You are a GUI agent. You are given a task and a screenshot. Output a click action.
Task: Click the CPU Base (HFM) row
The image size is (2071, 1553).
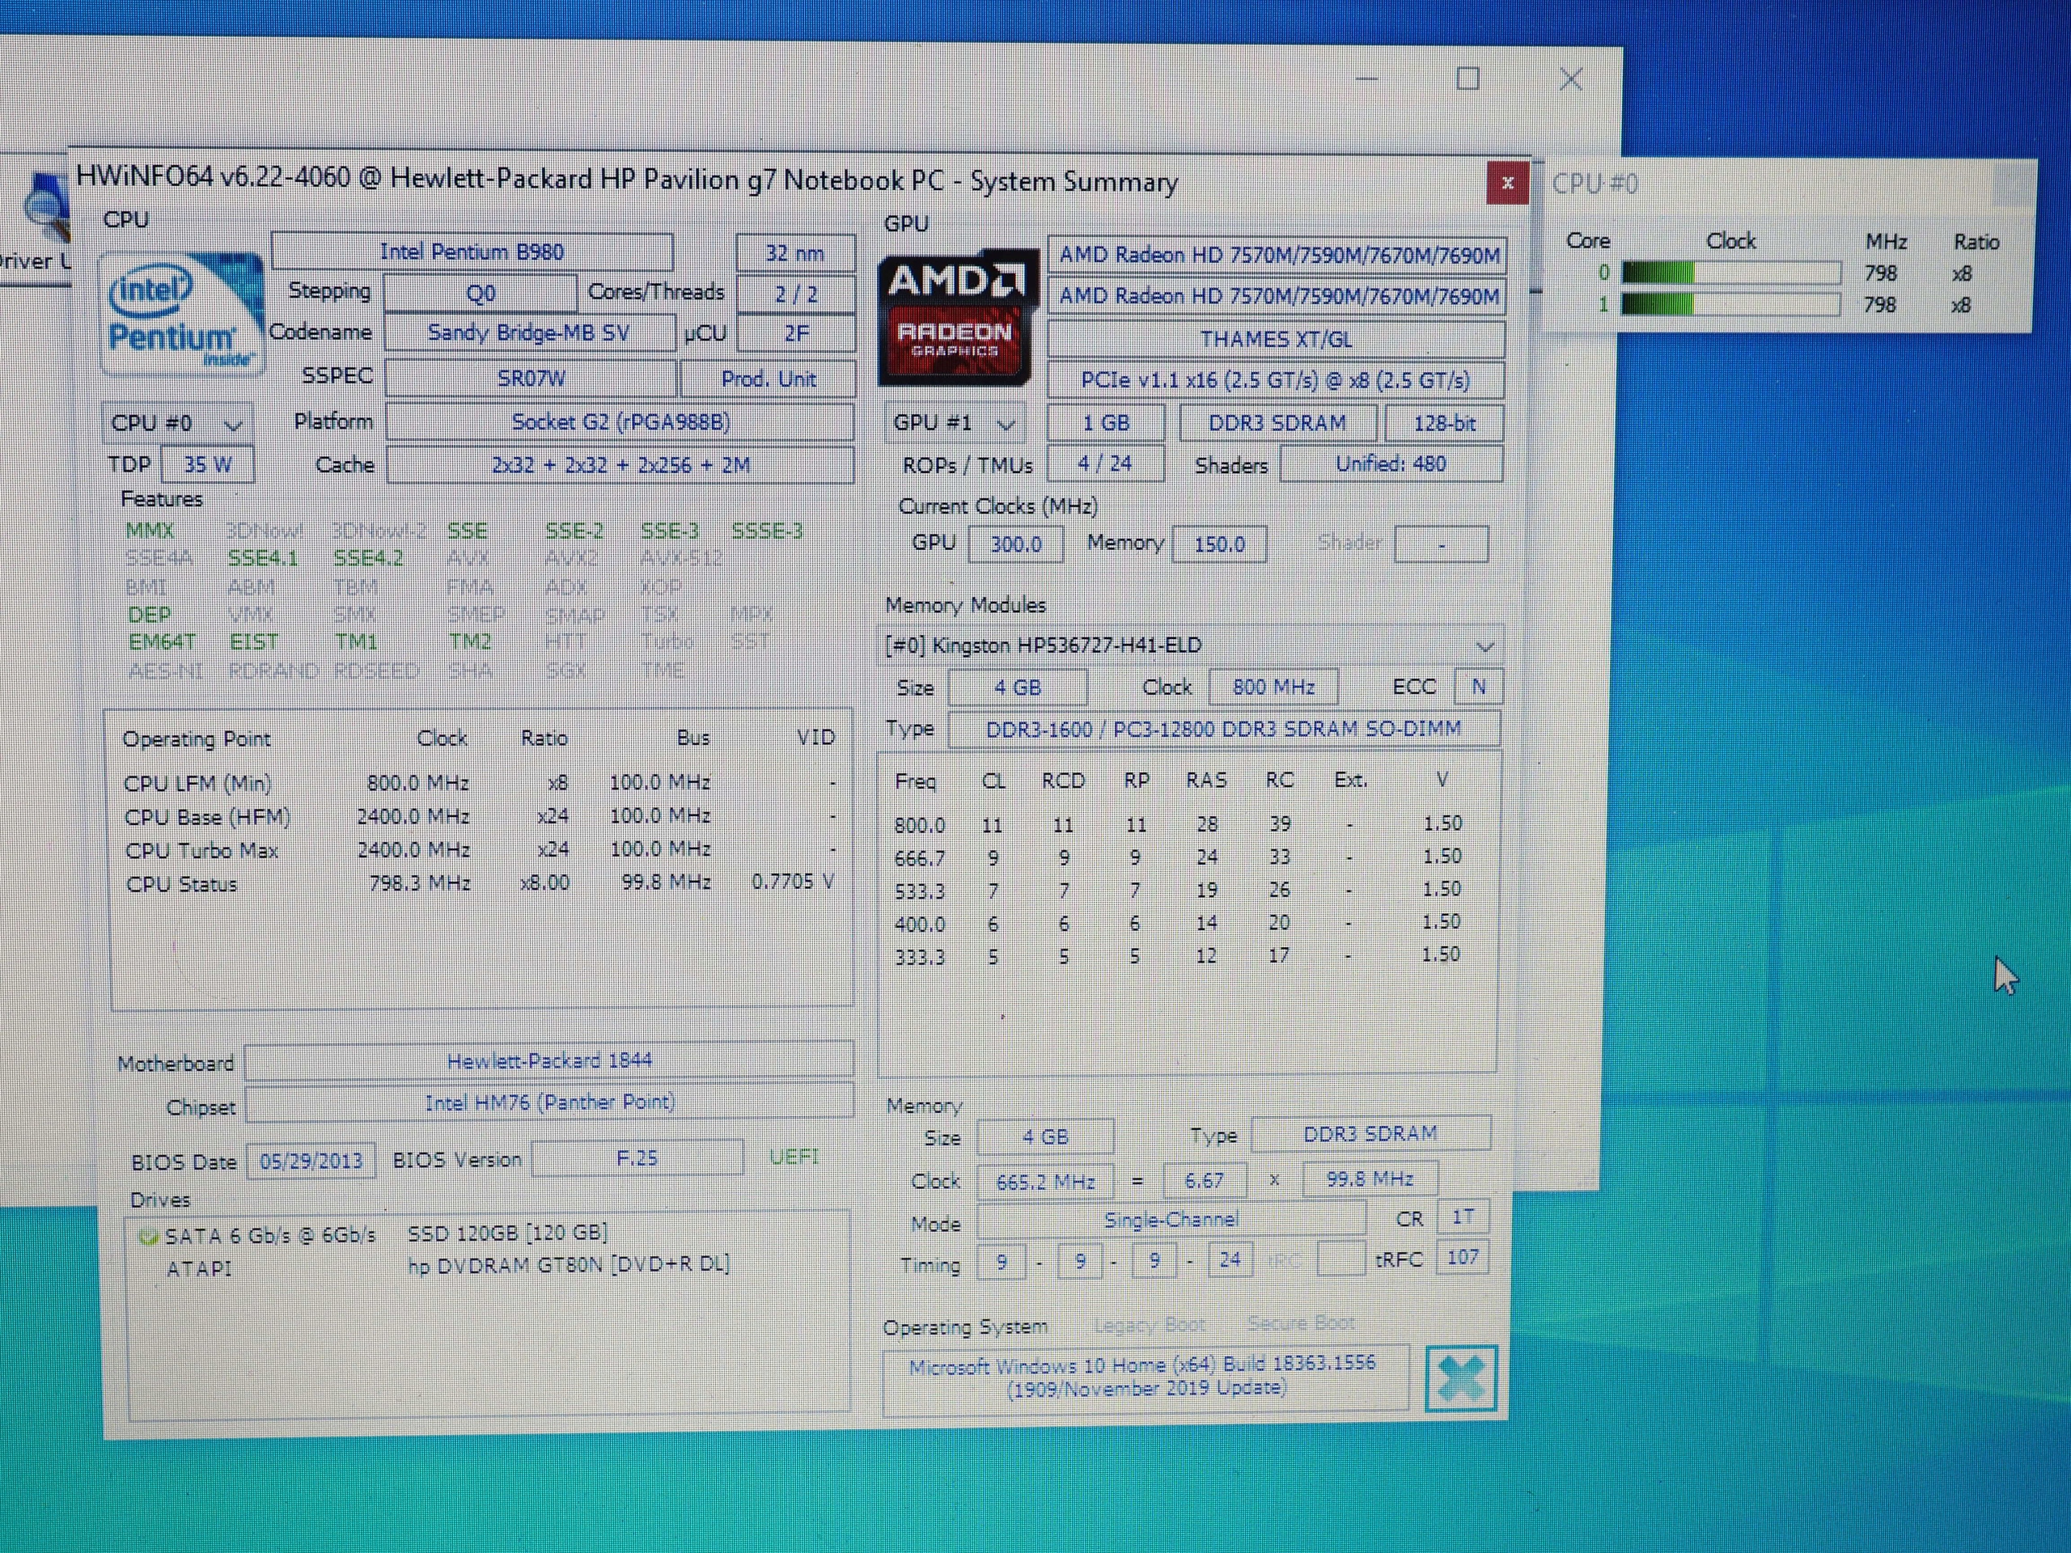coord(481,816)
